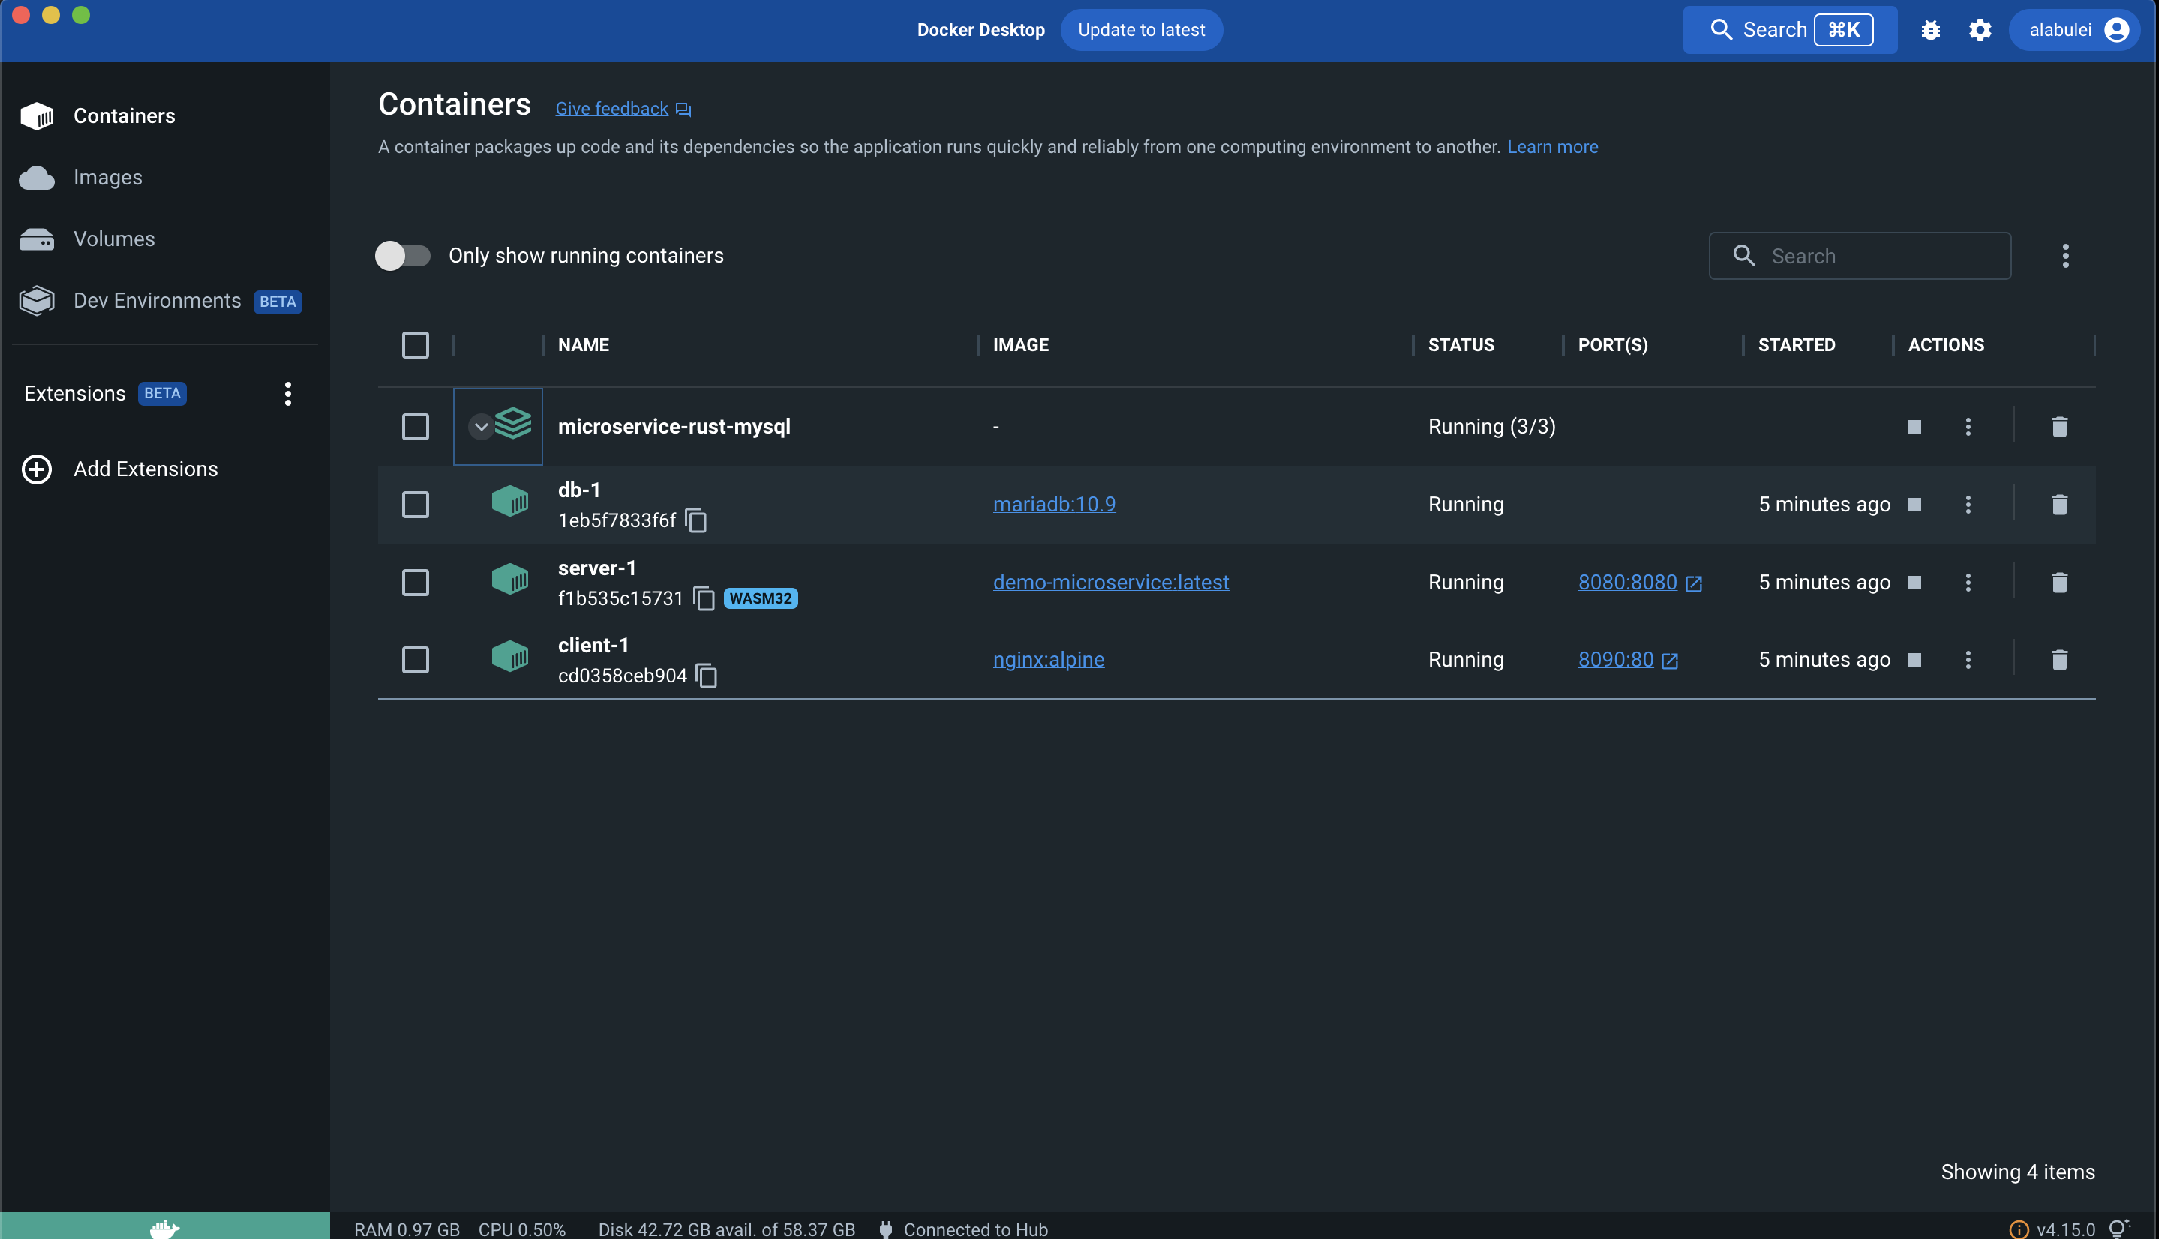Screen dimensions: 2159x1239
Task: Sort by the STATUS column header
Action: pos(1461,345)
